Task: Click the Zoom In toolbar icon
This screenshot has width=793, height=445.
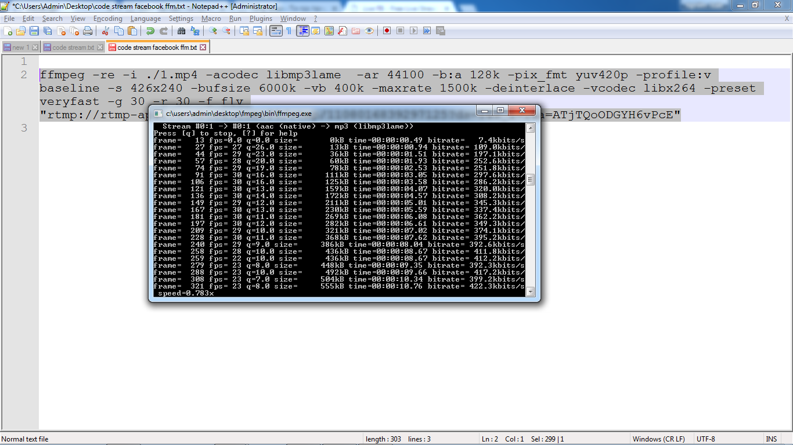Action: click(x=213, y=31)
